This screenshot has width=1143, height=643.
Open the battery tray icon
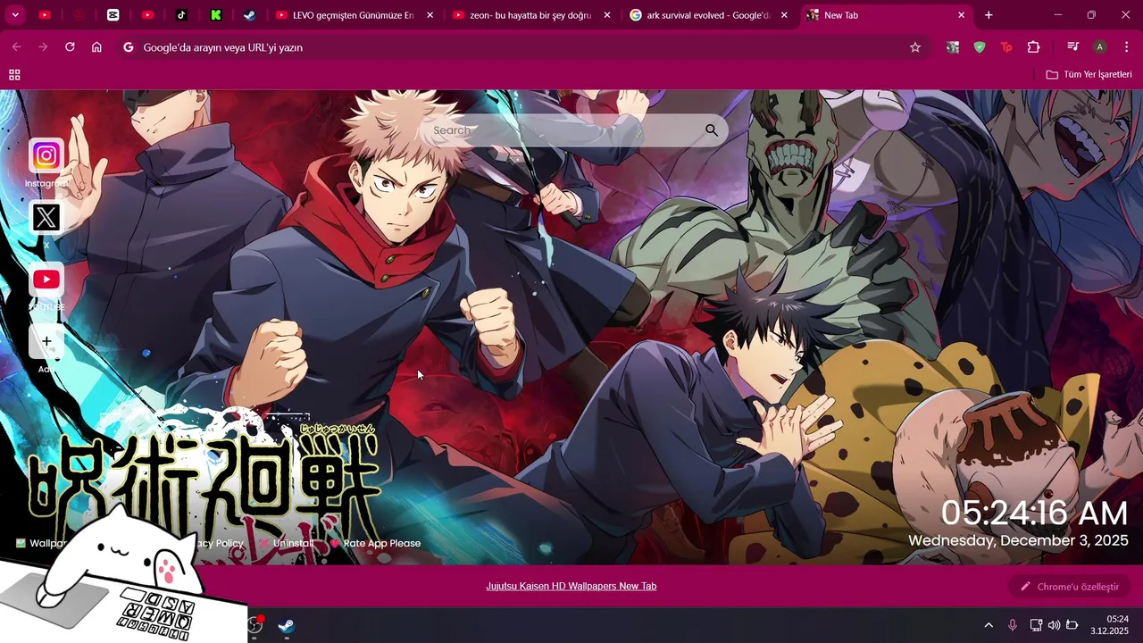[x=1072, y=626]
